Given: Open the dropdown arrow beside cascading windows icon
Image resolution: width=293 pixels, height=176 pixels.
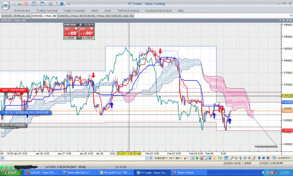Looking at the screenshot, I should pyautogui.click(x=46, y=4).
